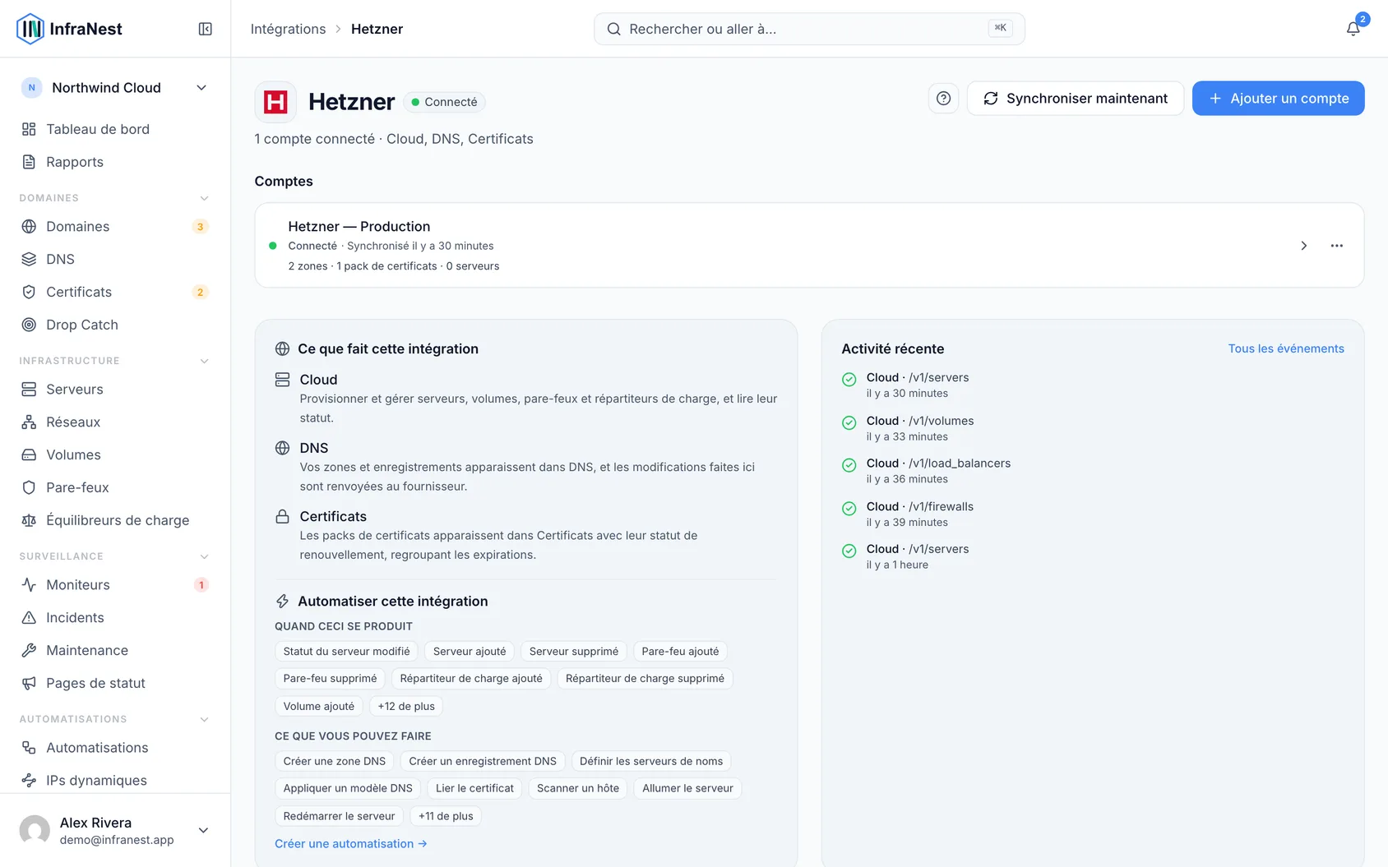This screenshot has height=867, width=1388.
Task: Click the Maintenance wrench icon
Action: pyautogui.click(x=29, y=650)
